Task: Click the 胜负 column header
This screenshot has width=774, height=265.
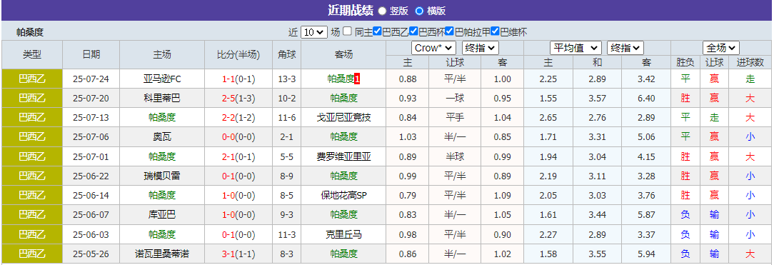Action: (x=685, y=62)
